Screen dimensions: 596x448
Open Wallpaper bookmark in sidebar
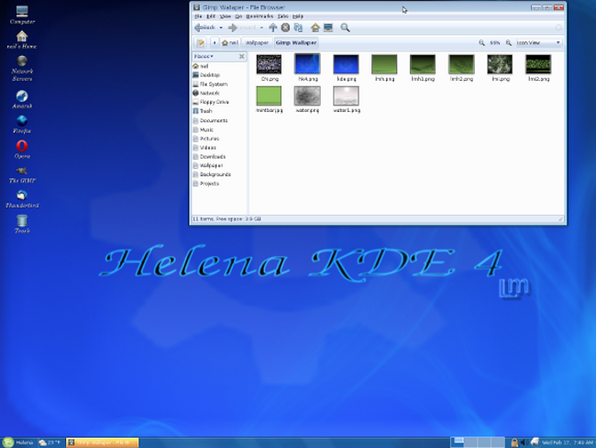click(x=219, y=165)
